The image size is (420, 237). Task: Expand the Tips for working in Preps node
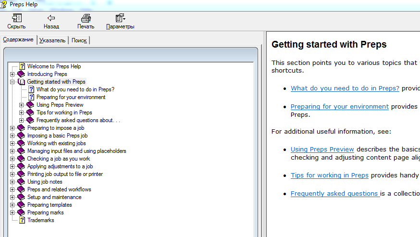pos(22,113)
